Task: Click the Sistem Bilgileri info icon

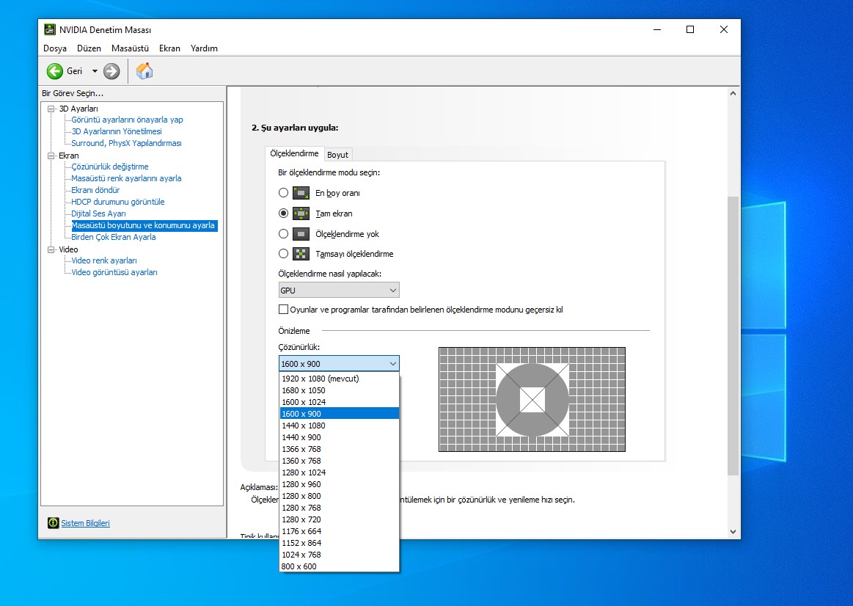Action: [x=53, y=523]
